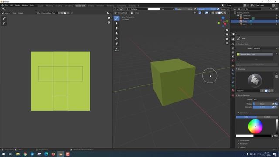Select the Mask tool in viewport toolbar
This screenshot has height=157, width=279.
(116, 44)
